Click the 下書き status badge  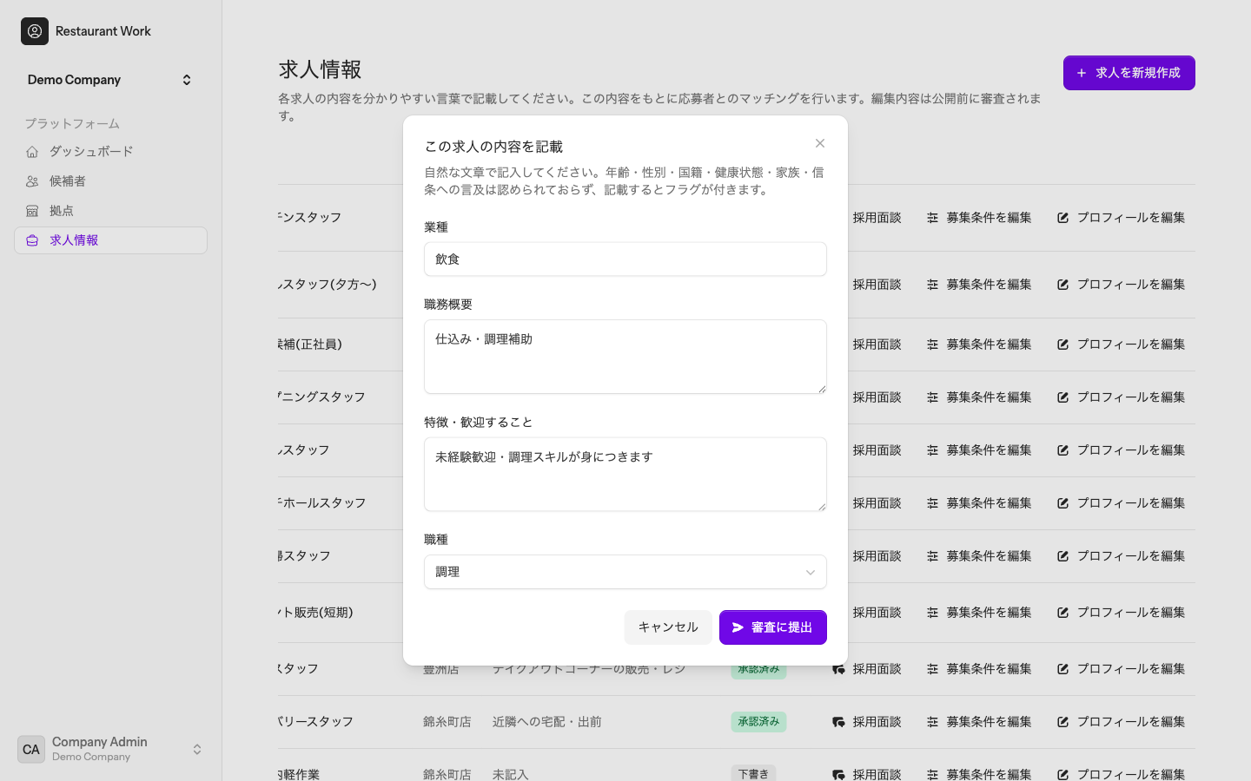(753, 773)
